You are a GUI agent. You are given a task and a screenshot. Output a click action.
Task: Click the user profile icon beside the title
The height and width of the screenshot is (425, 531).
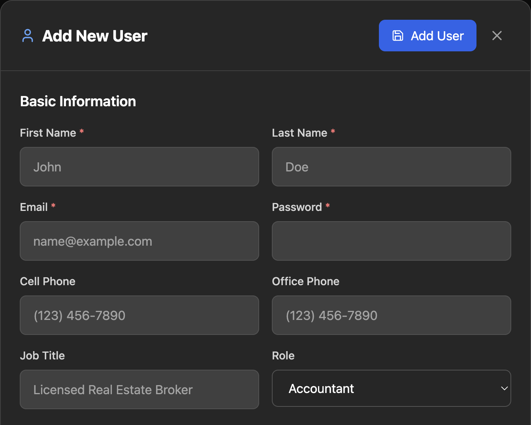(28, 36)
